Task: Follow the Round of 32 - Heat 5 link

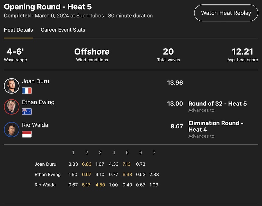Action: click(x=217, y=104)
